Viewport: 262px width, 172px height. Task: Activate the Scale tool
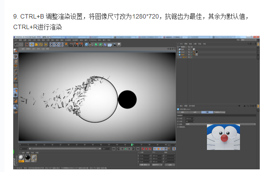tap(36, 45)
